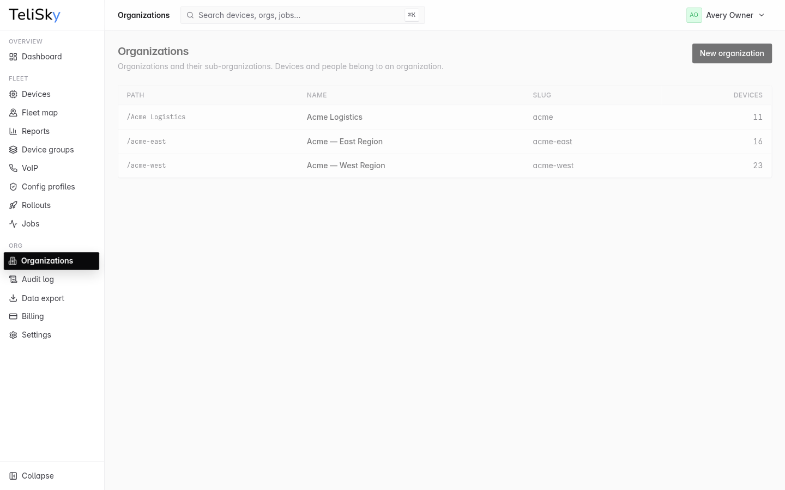The width and height of the screenshot is (785, 490).
Task: Open the Avery Owner account dropdown chevron
Action: point(762,15)
